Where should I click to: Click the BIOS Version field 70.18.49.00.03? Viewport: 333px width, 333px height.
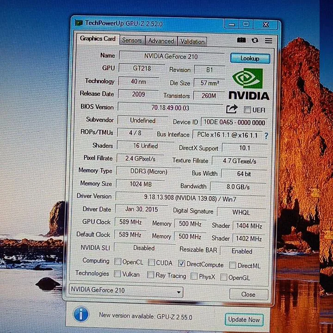point(170,108)
